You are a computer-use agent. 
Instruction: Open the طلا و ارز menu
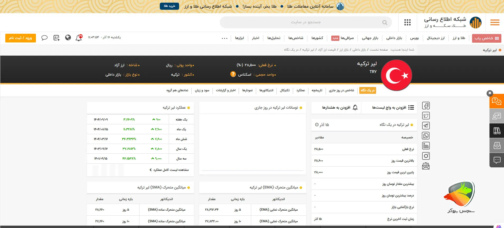pos(459,38)
